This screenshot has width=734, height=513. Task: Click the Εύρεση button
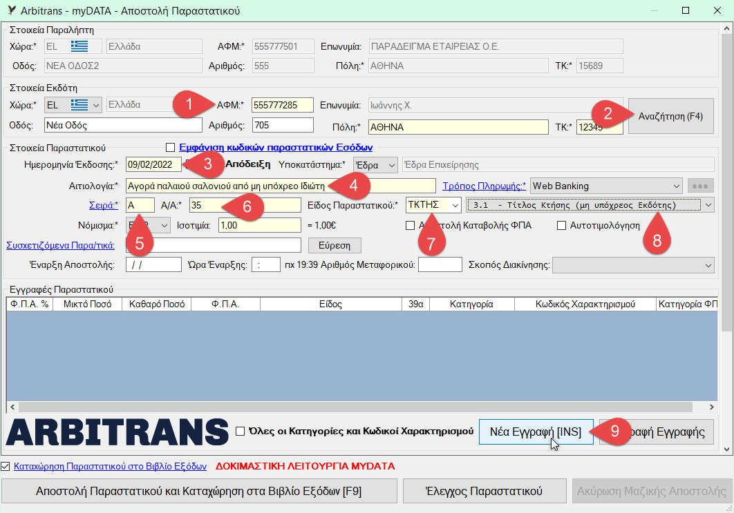point(335,246)
